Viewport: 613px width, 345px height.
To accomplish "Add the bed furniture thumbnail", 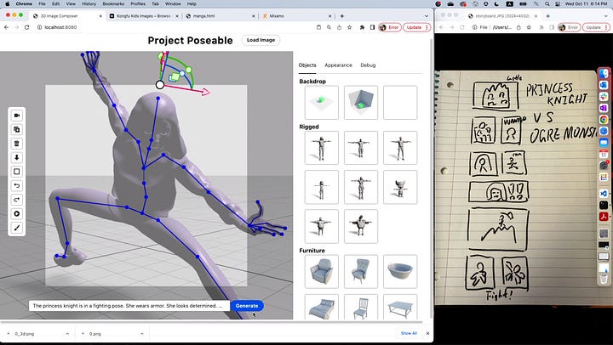I will click(x=321, y=307).
